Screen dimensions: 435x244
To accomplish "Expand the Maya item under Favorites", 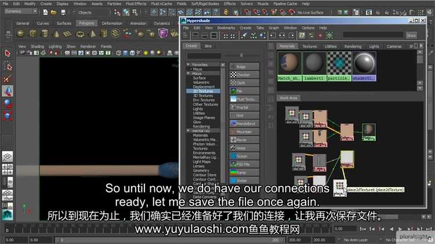I will [x=191, y=69].
